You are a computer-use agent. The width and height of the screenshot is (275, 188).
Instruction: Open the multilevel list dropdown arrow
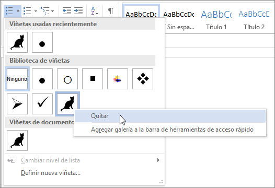[53, 11]
